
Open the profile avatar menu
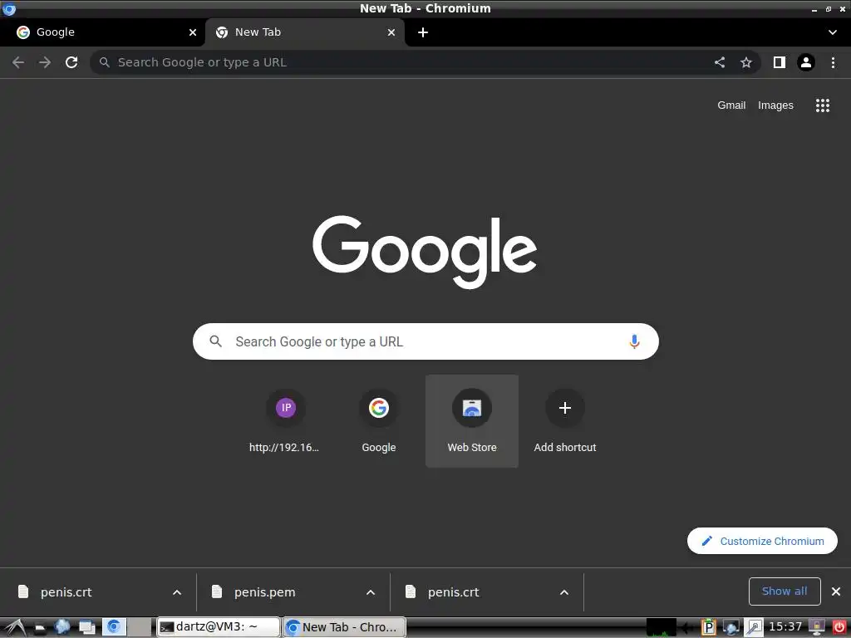[806, 62]
